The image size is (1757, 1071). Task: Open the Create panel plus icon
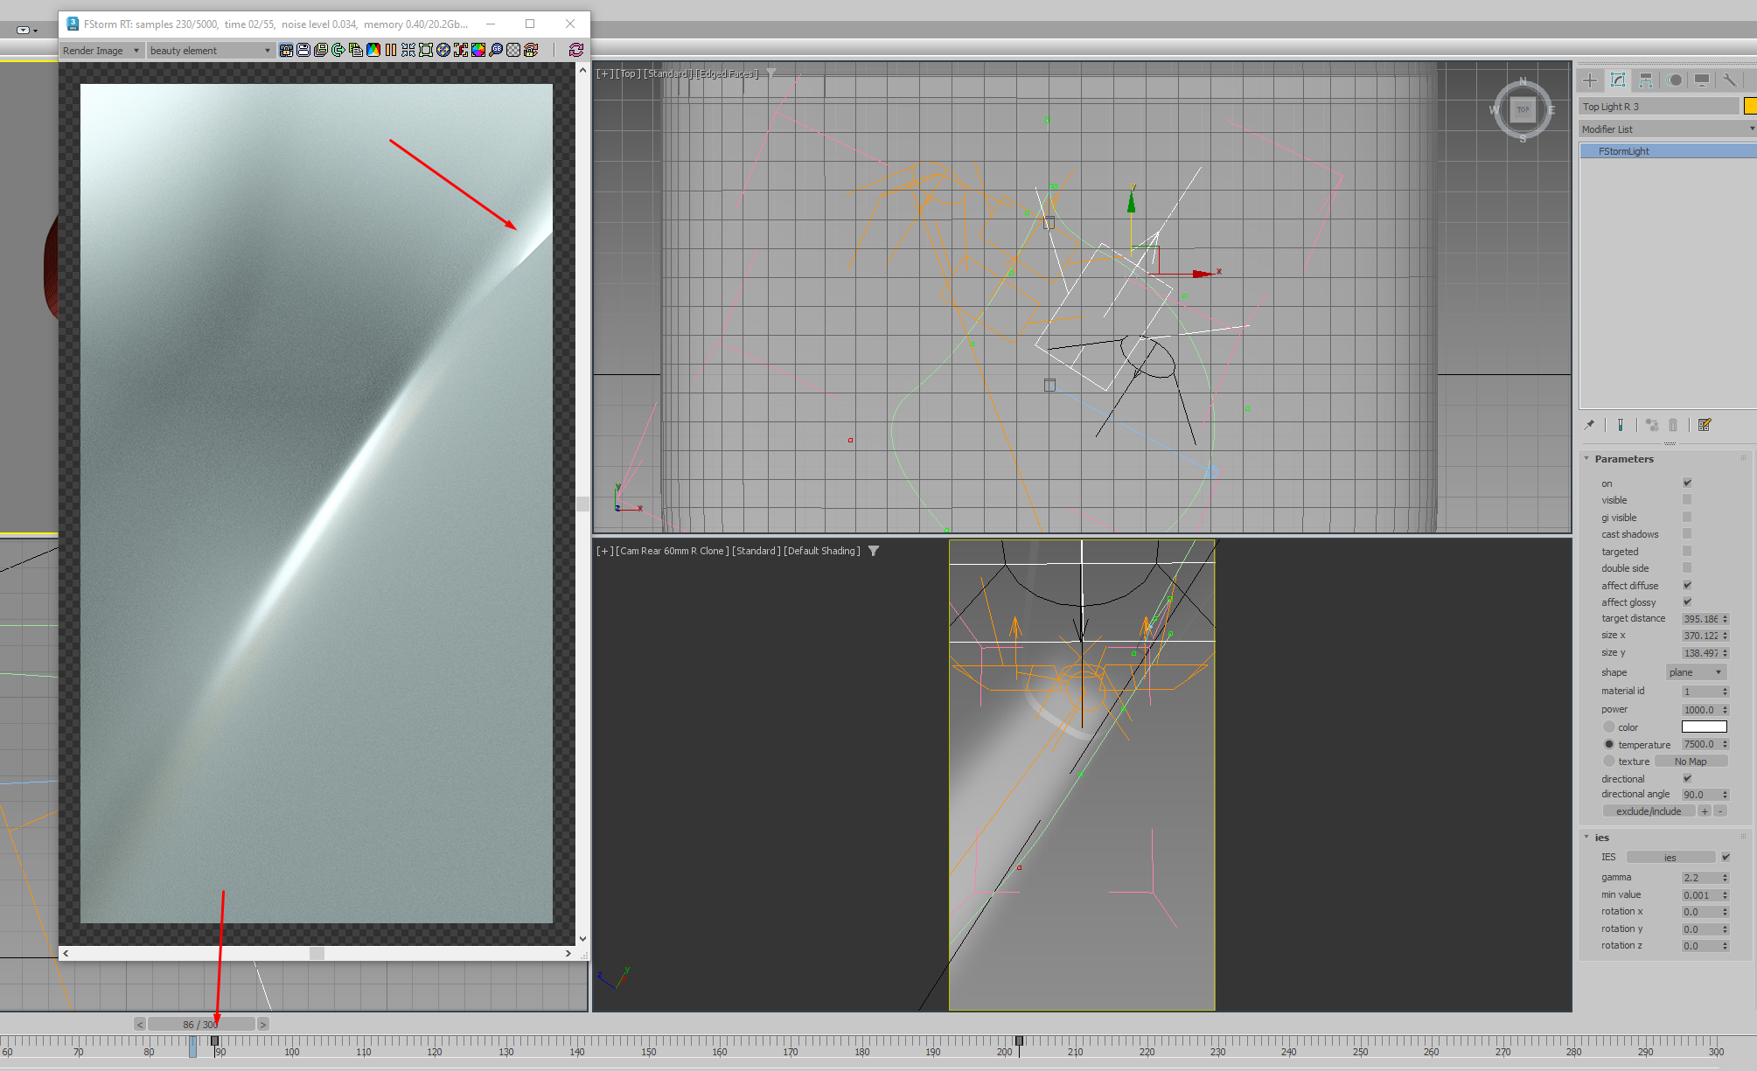1590,80
